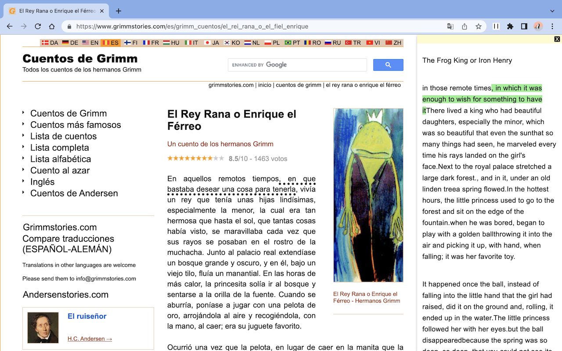Viewport: 562px width, 351px height.
Task: Bookmark this page with the star
Action: point(479,26)
